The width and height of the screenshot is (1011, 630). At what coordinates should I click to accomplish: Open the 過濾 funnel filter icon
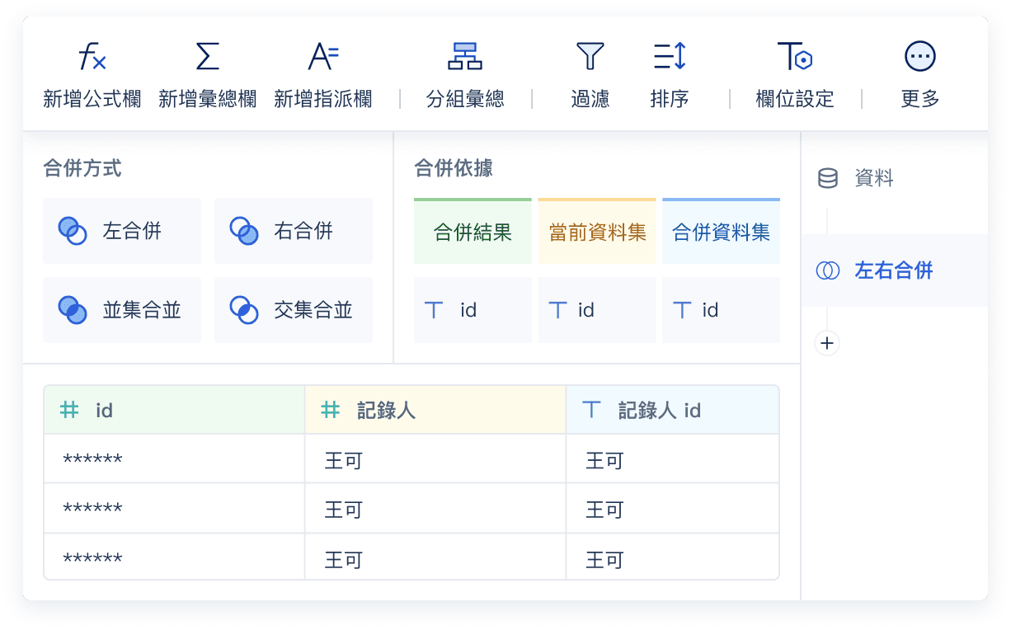[x=590, y=57]
